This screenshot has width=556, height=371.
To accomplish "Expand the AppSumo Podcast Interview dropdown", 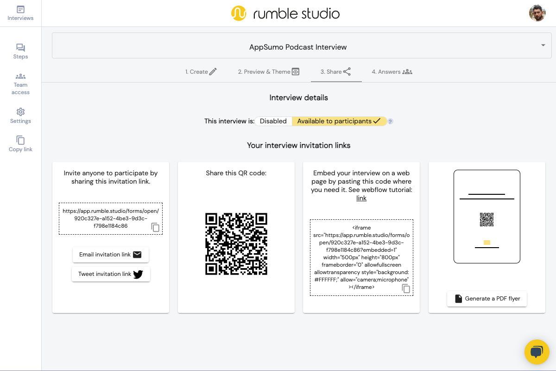I will (x=543, y=45).
